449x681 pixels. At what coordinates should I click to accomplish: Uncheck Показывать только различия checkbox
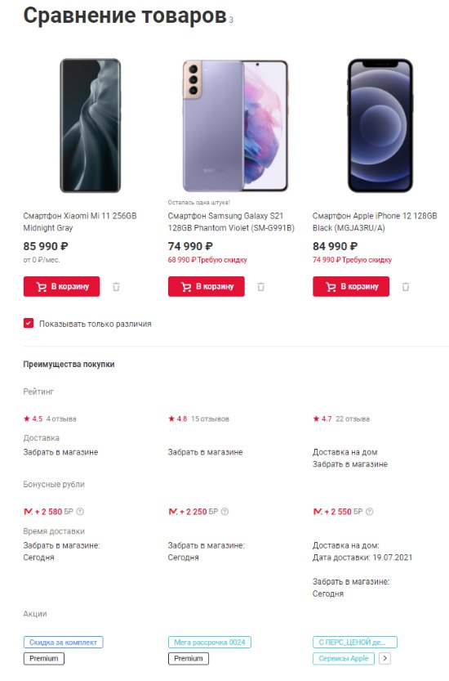coord(29,323)
